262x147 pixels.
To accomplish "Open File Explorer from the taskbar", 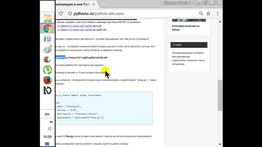I will (x=47, y=18).
